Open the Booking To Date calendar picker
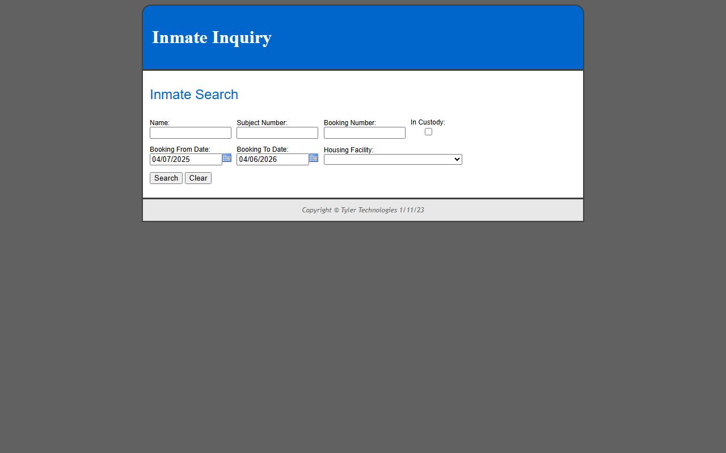The width and height of the screenshot is (726, 453). (x=314, y=158)
